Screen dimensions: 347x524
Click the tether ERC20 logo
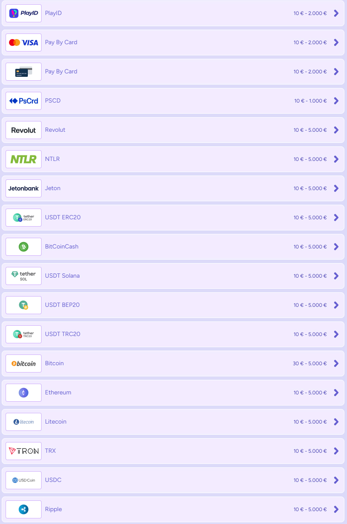click(24, 218)
